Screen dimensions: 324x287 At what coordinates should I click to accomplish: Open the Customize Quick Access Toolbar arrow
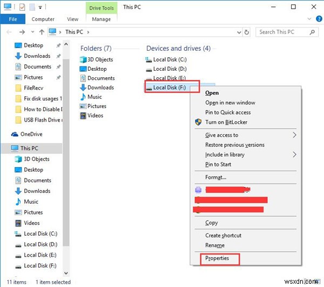click(40, 8)
